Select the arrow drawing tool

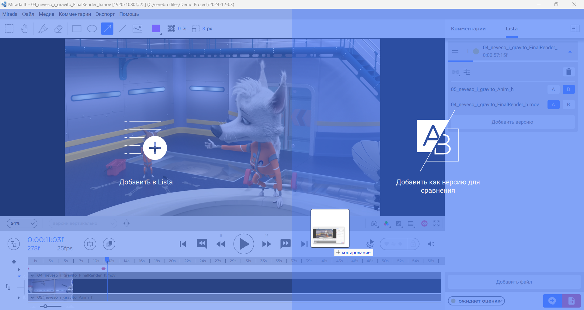click(x=107, y=29)
